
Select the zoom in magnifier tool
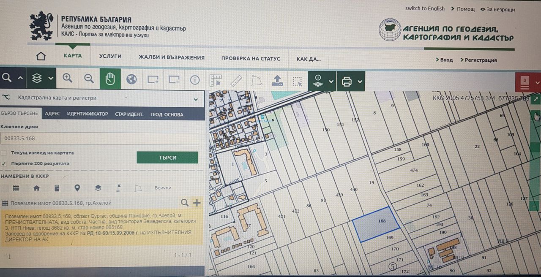click(68, 79)
